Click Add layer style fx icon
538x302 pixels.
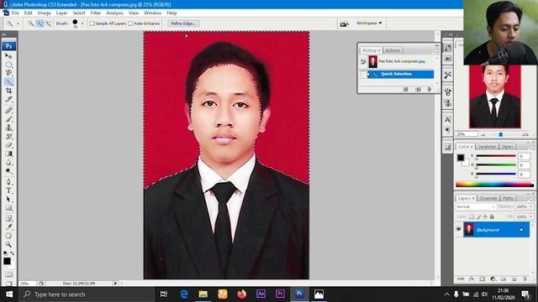pos(472,279)
